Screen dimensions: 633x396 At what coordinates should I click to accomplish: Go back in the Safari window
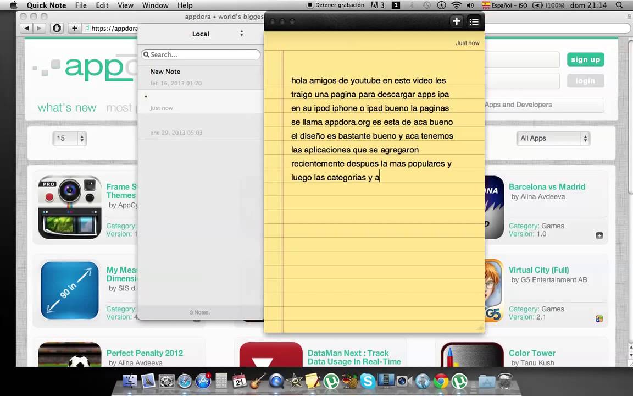26,28
